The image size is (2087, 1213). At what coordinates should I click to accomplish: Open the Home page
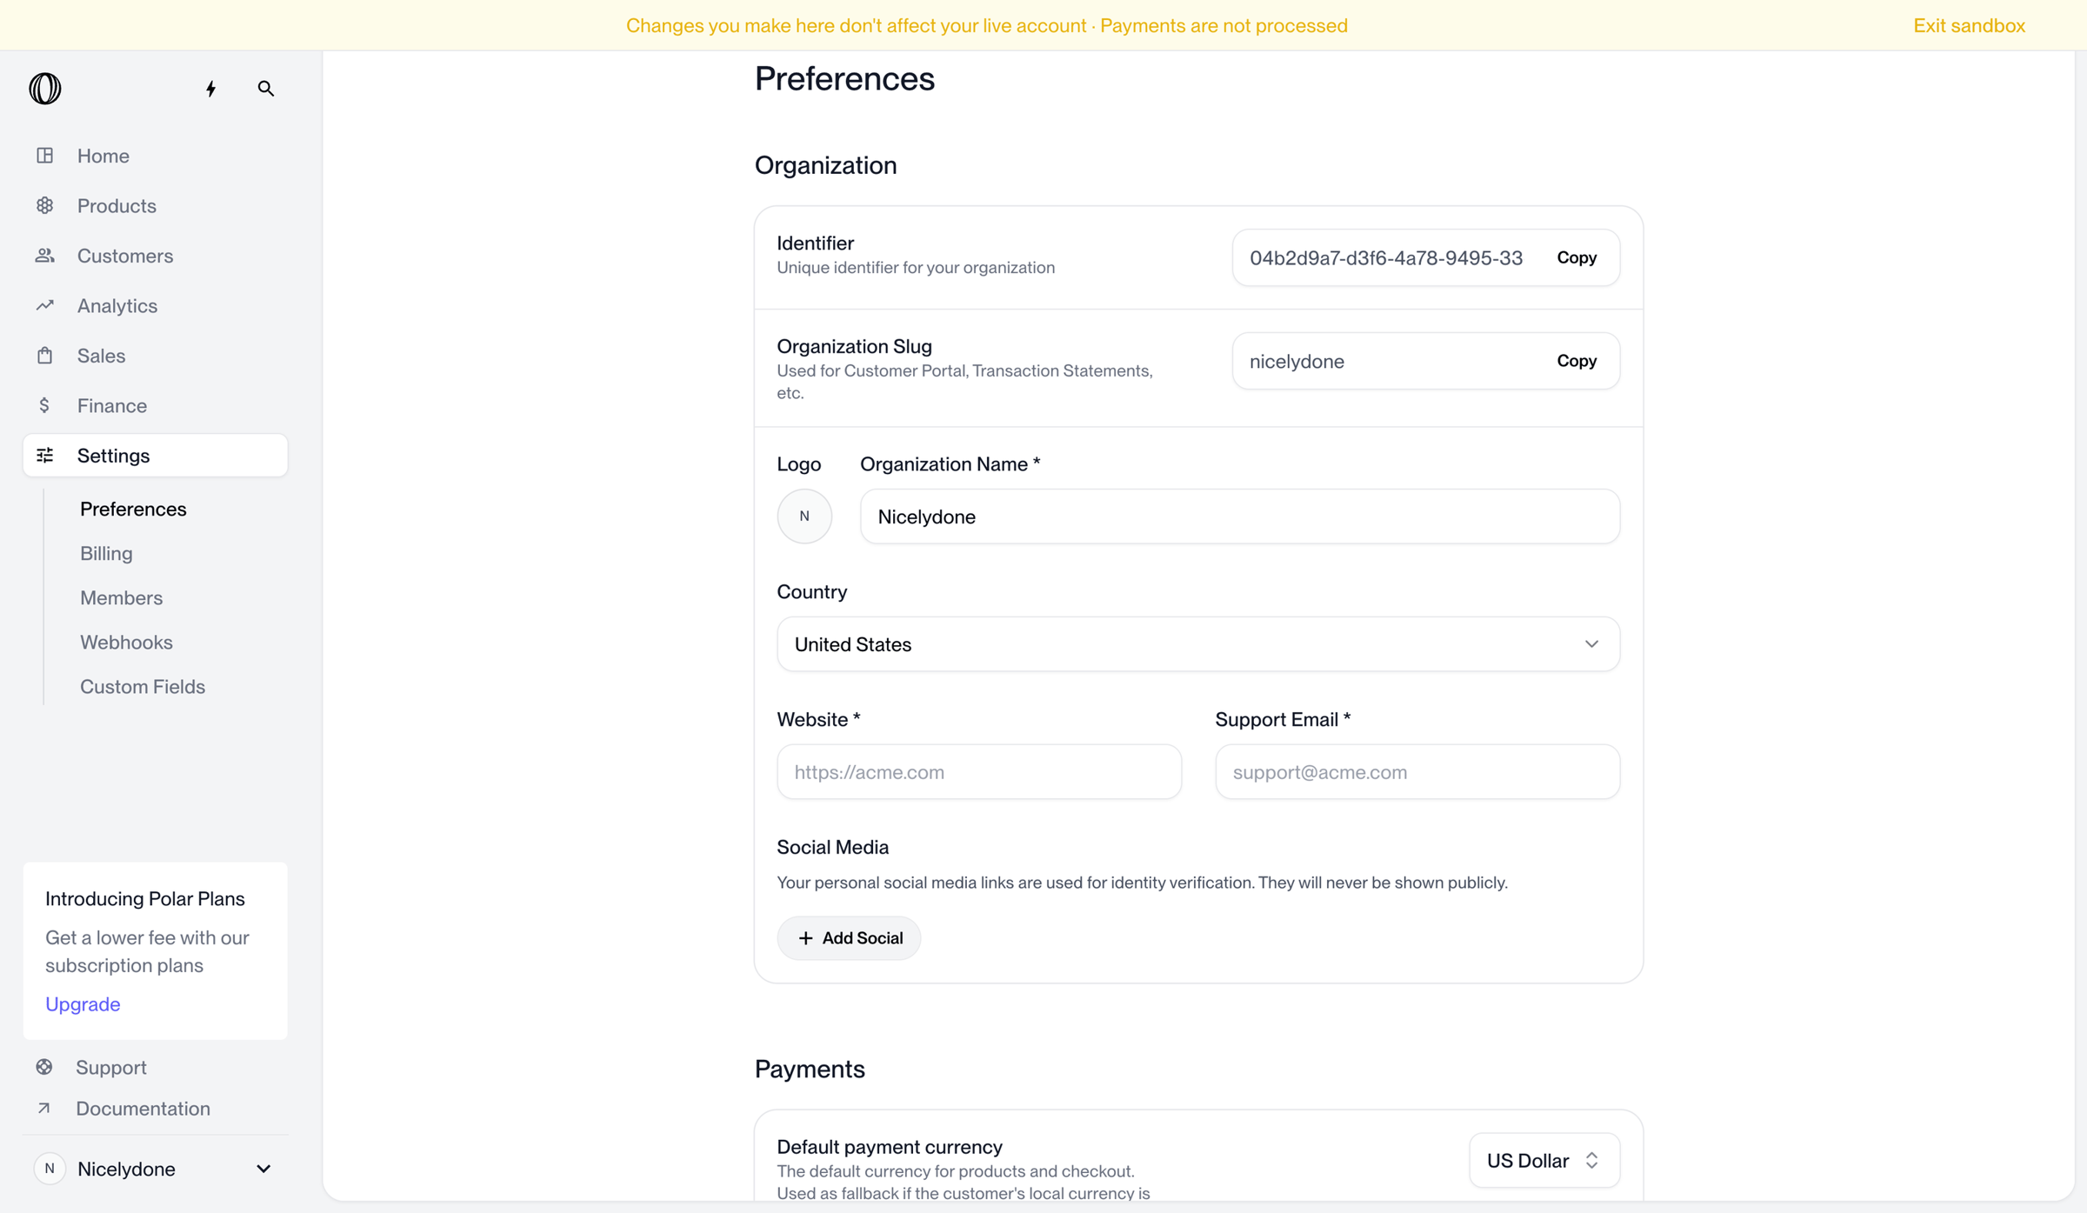[x=156, y=156]
